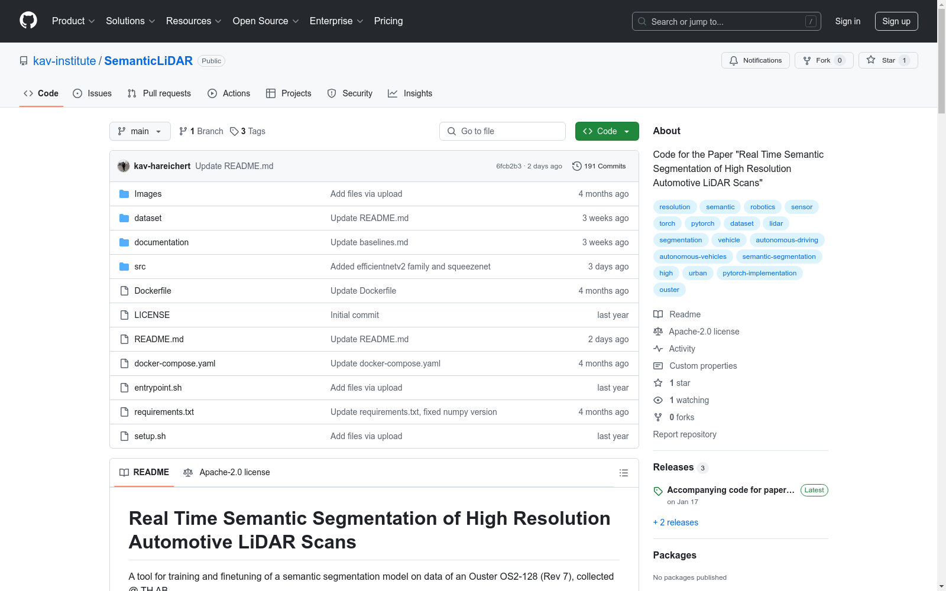Open the 191 Commits history link
Image resolution: width=946 pixels, height=591 pixels.
599,166
